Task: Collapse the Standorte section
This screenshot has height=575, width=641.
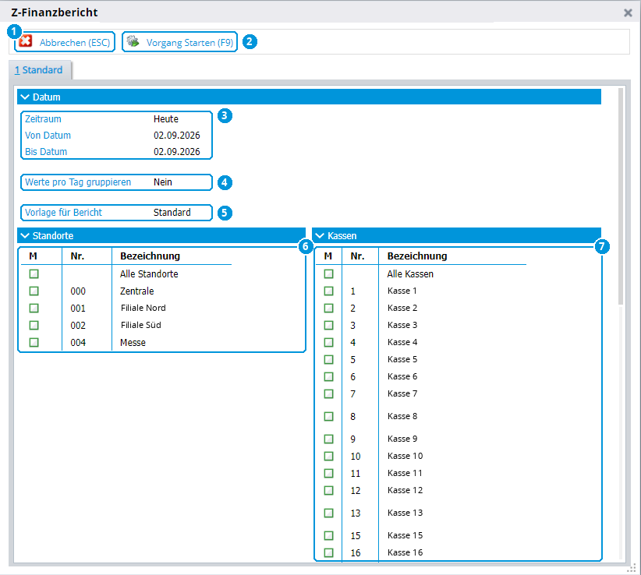Action: click(25, 235)
